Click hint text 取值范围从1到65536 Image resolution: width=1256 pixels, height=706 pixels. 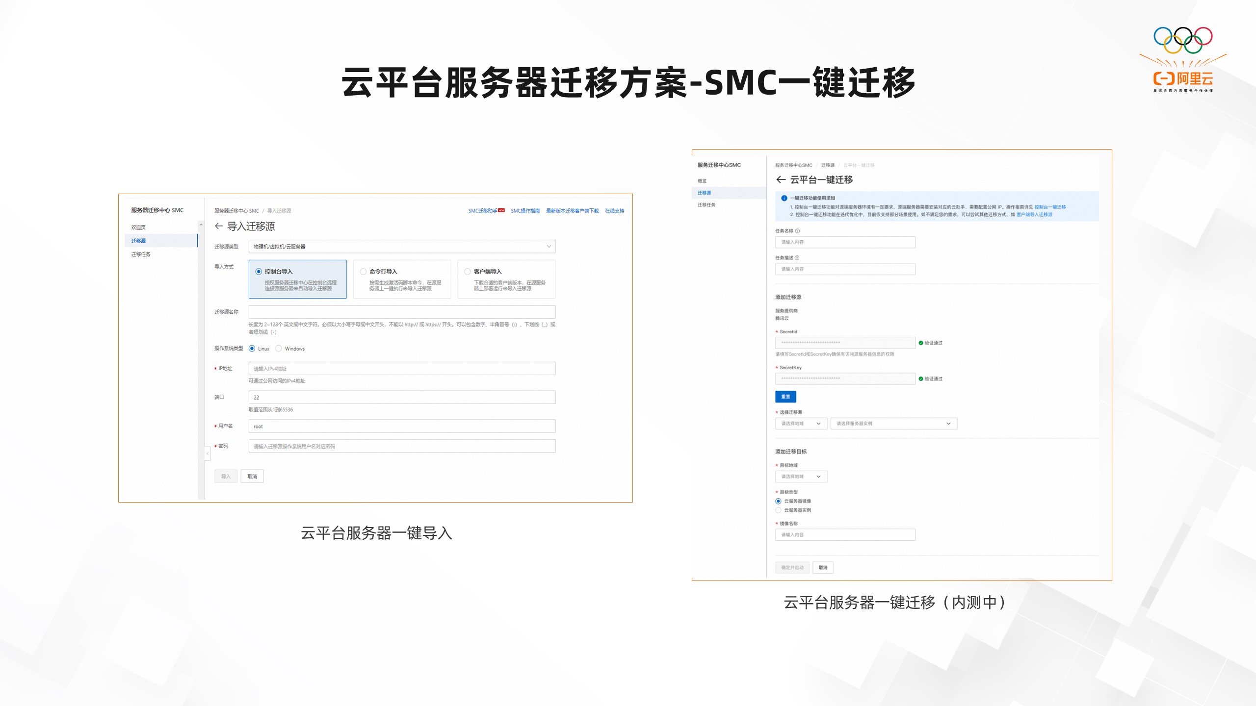271,410
